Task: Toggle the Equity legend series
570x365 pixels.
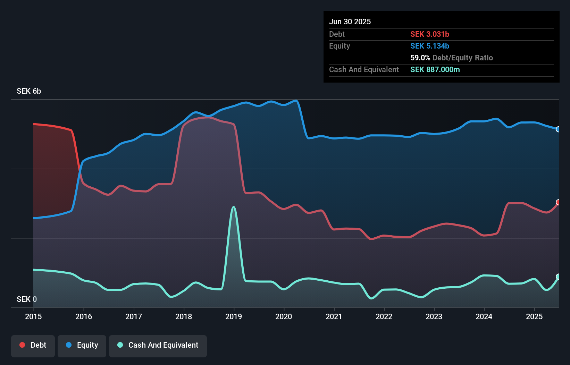Action: (x=82, y=345)
